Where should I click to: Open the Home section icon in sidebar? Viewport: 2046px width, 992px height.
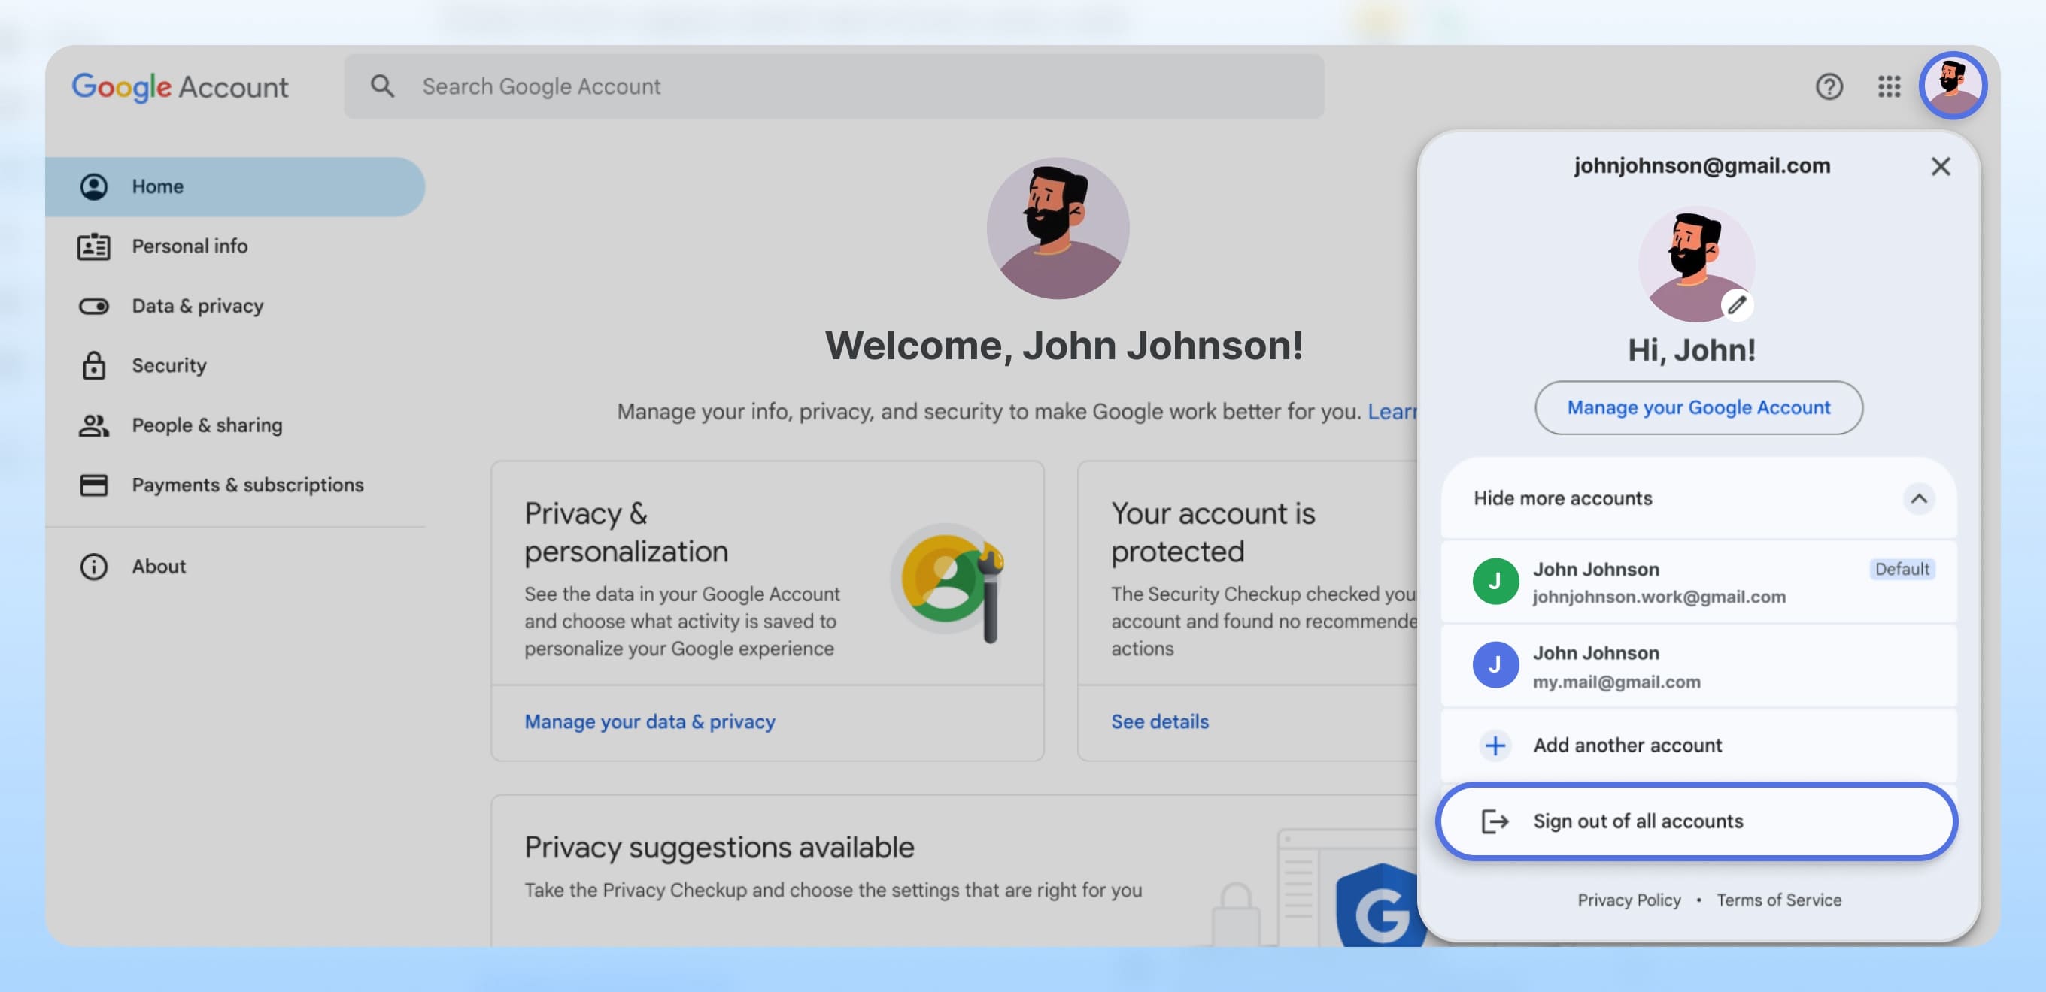[x=93, y=186]
